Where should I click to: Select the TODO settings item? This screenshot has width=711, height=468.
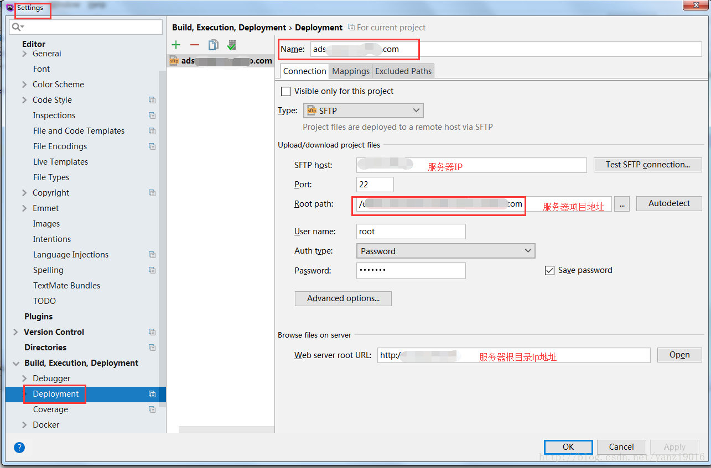(45, 301)
